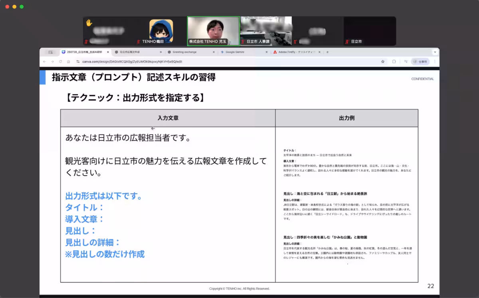
Task: Open the Chrome extensions puzzle icon
Action: pyautogui.click(x=394, y=61)
